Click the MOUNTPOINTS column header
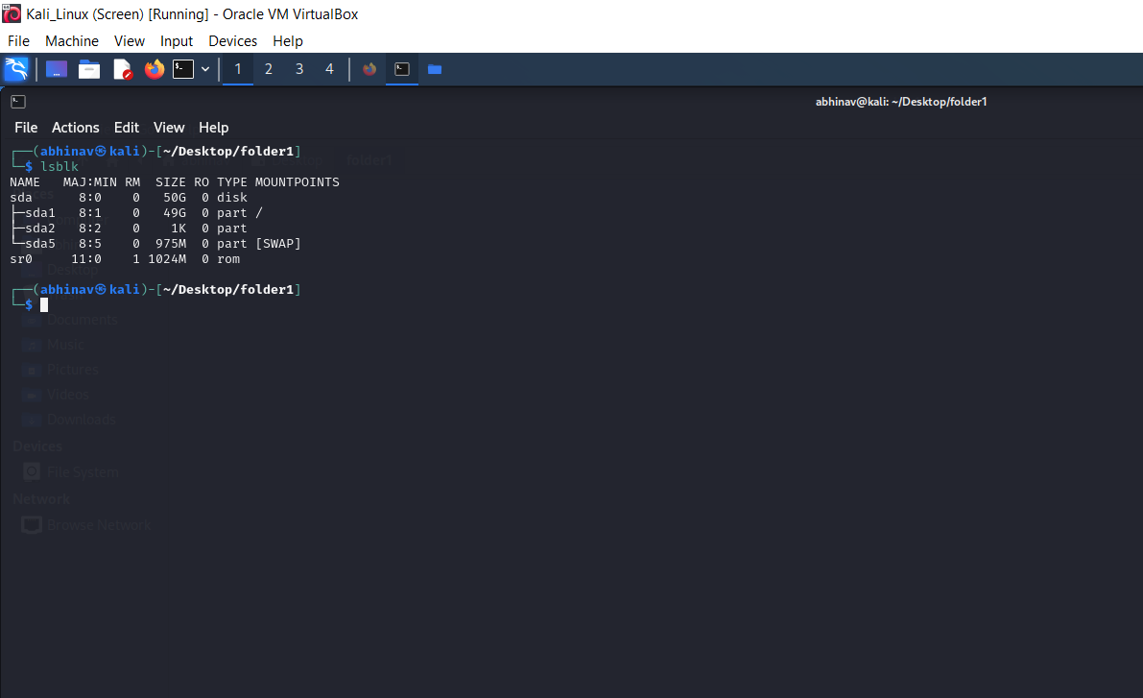The image size is (1143, 698). pos(297,182)
